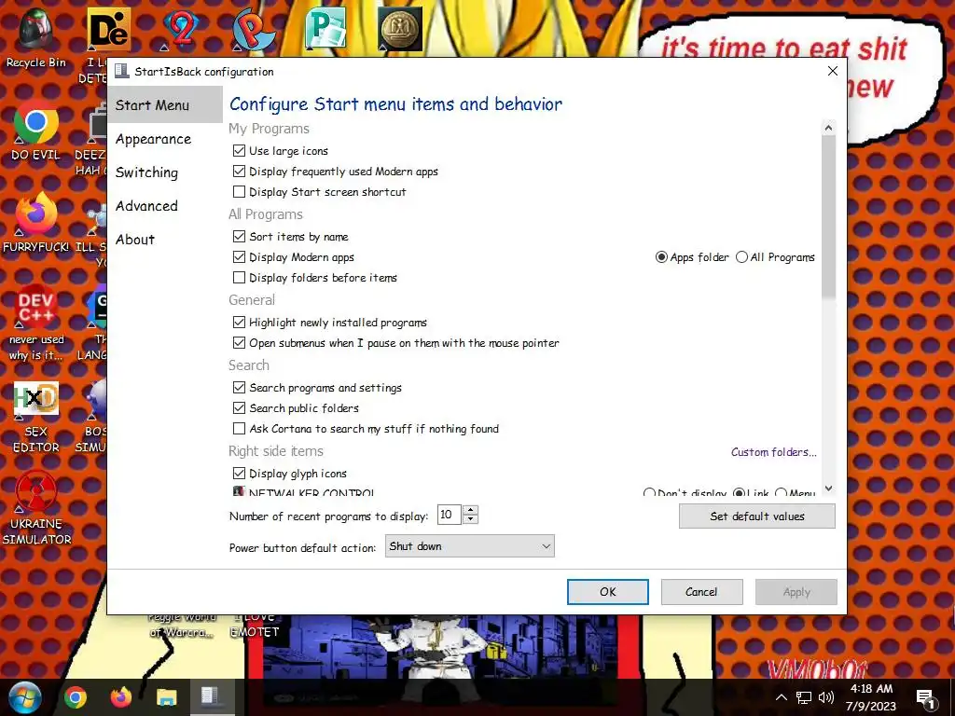Click the Cancel button
The width and height of the screenshot is (955, 716).
tap(701, 592)
